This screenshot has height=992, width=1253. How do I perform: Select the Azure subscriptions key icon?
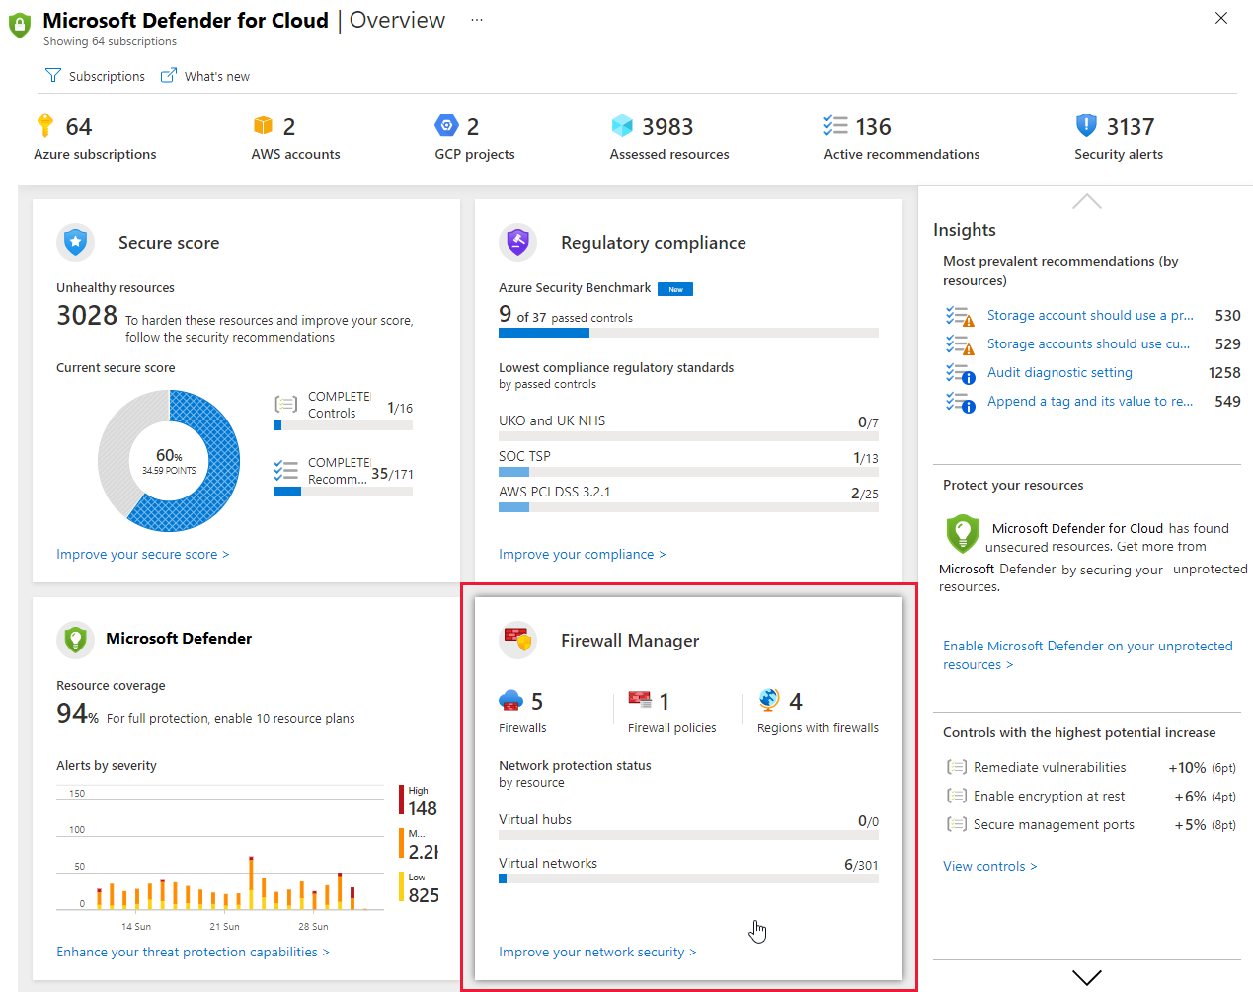tap(43, 126)
